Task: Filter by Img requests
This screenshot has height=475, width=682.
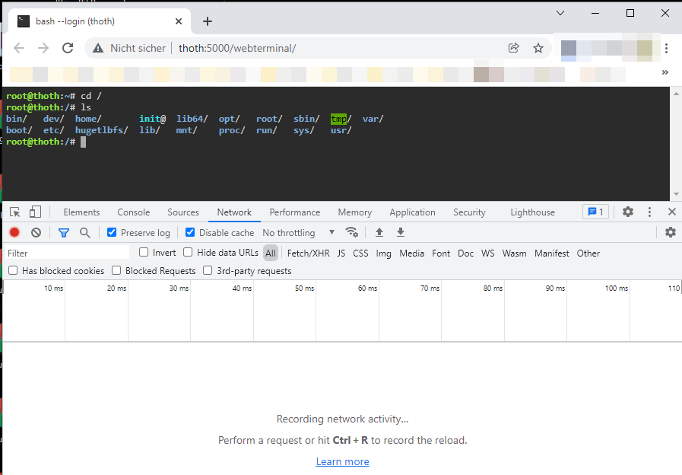Action: (383, 253)
